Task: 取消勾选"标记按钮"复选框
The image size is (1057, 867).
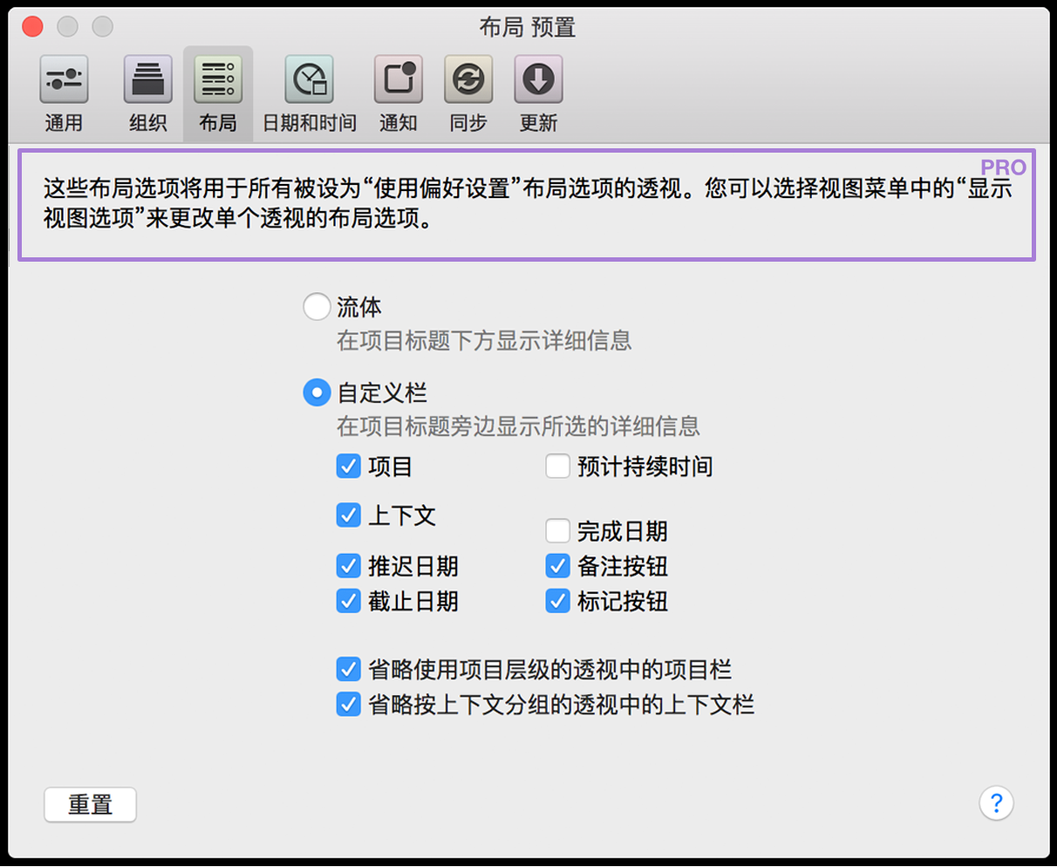Action: pos(557,600)
